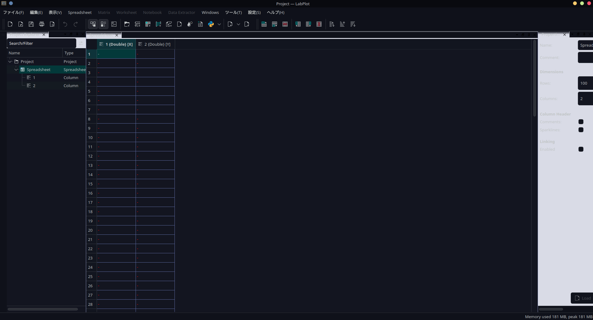The image size is (593, 320).
Task: Open the ヘルプ(H) menu
Action: point(275,12)
